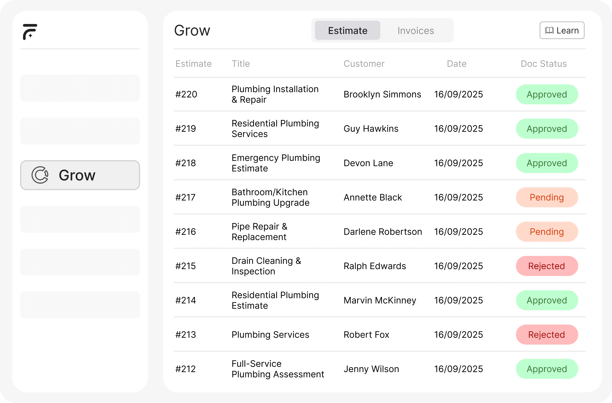Viewport: 612px width, 403px height.
Task: Switch to the Invoices tab
Action: coord(415,31)
